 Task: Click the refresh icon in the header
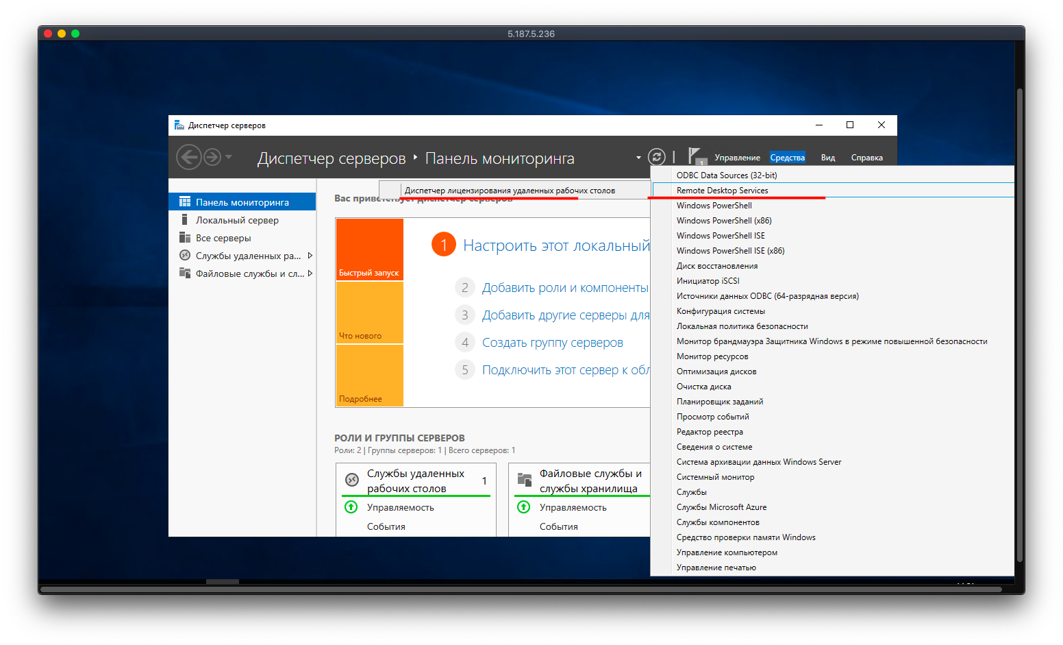coord(656,157)
